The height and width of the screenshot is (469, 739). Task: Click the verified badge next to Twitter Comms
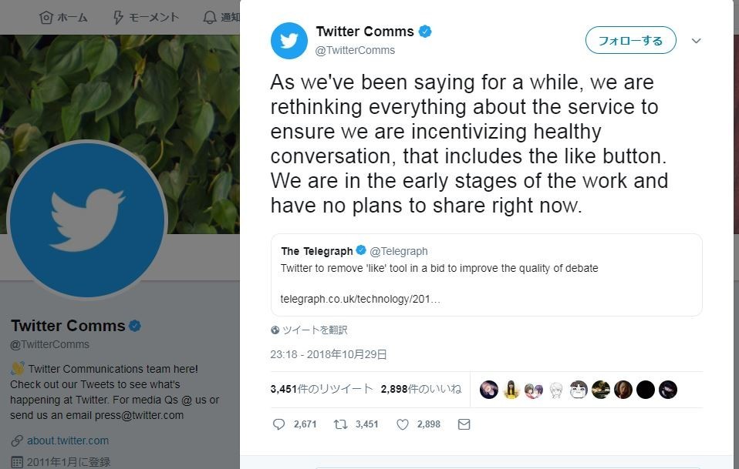pyautogui.click(x=425, y=32)
